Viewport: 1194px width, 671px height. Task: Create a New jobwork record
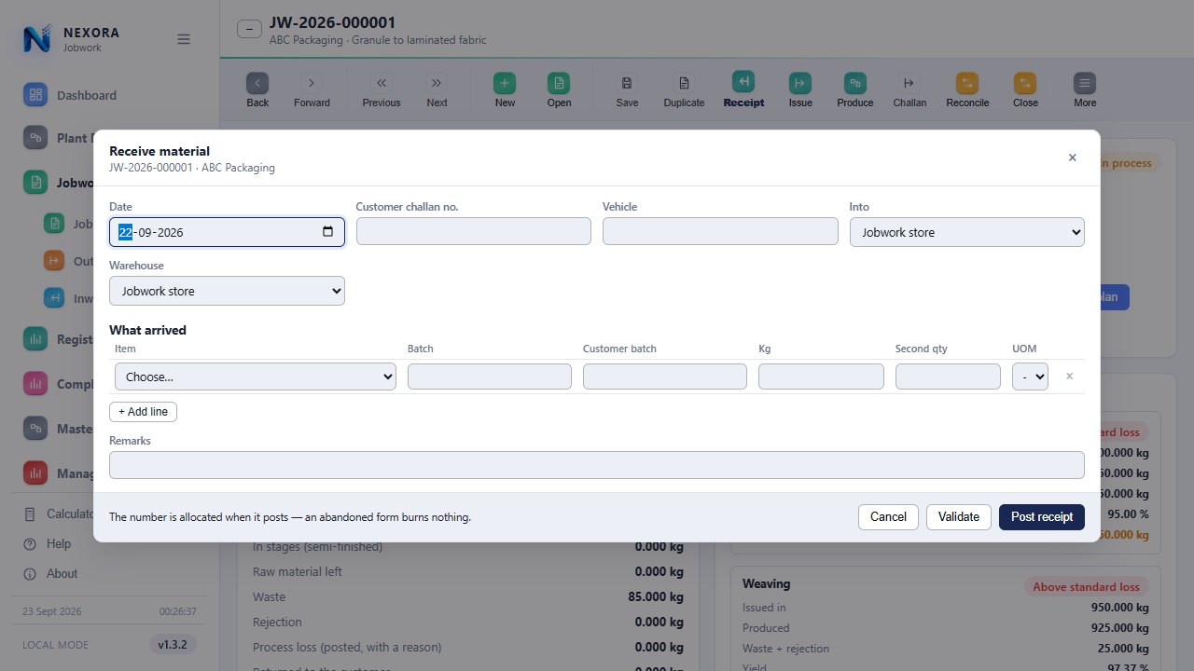pyautogui.click(x=505, y=83)
